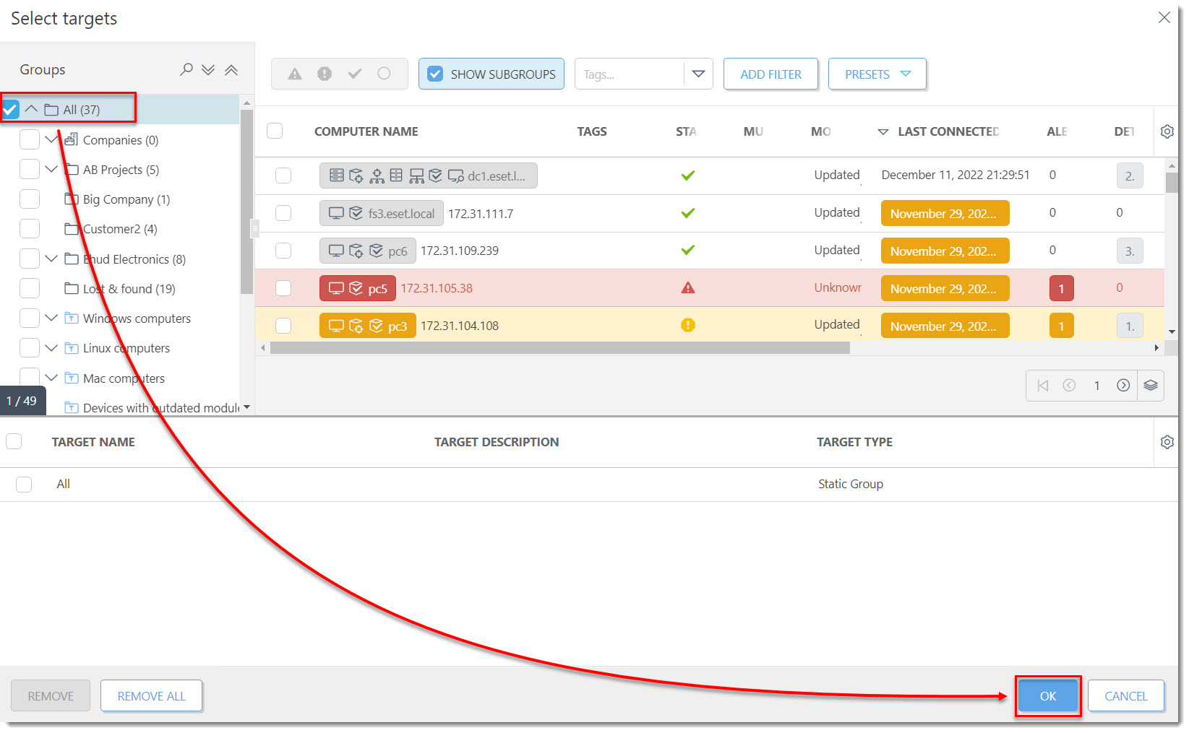1189x733 pixels.
Task: Click pc3 yellow exclamation status icon
Action: tap(688, 325)
